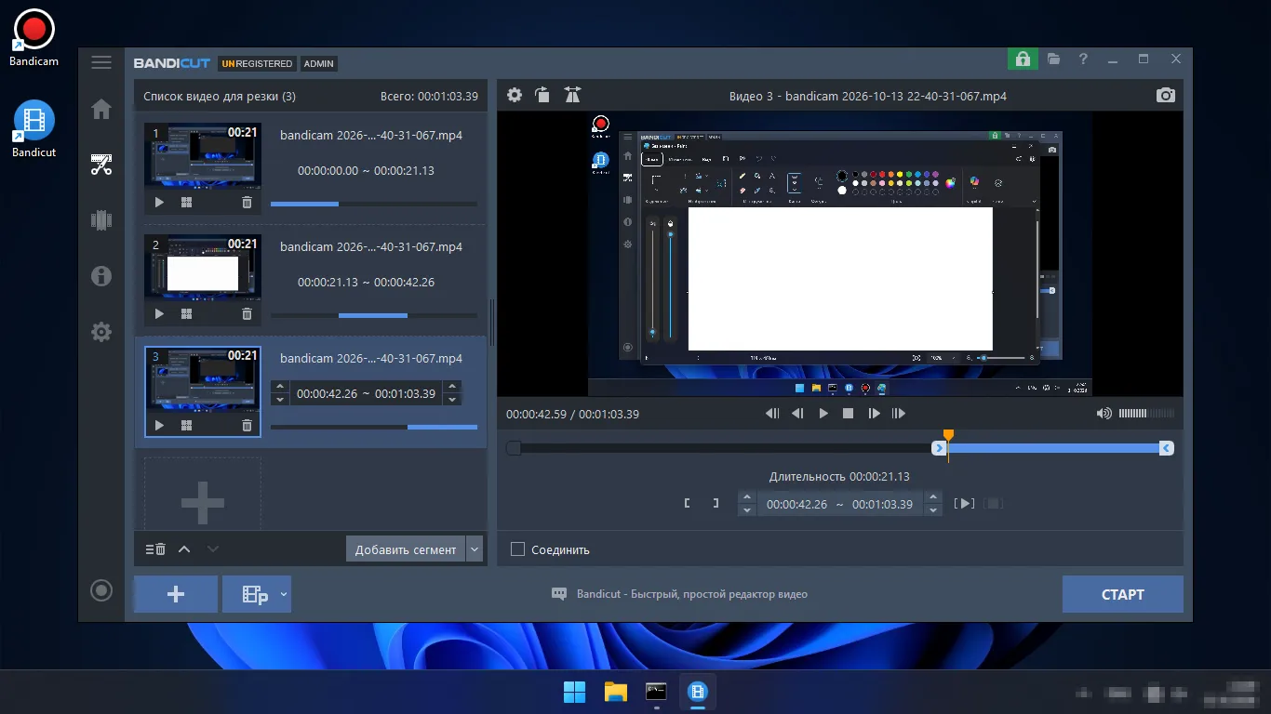Stop playback in the preview controls
Viewport: 1271px width, 714px height.
(x=849, y=414)
